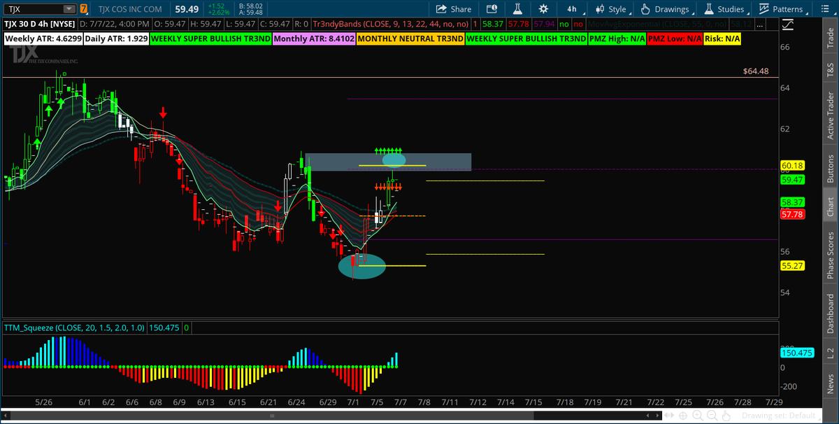
Task: Click the TJX COS INC COM company name
Action: pyautogui.click(x=129, y=9)
